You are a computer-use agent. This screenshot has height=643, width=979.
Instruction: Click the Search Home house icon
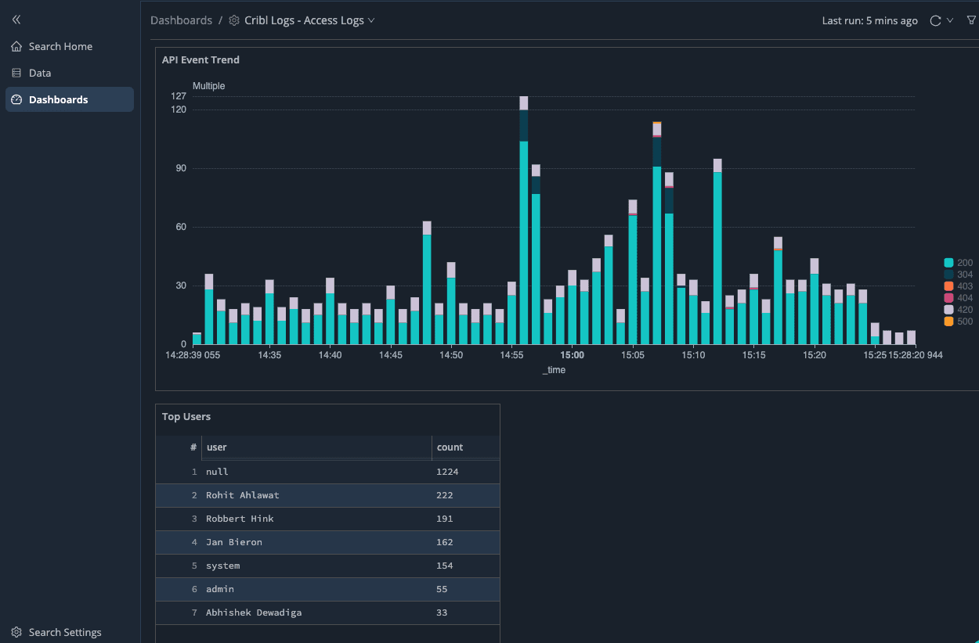(16, 47)
